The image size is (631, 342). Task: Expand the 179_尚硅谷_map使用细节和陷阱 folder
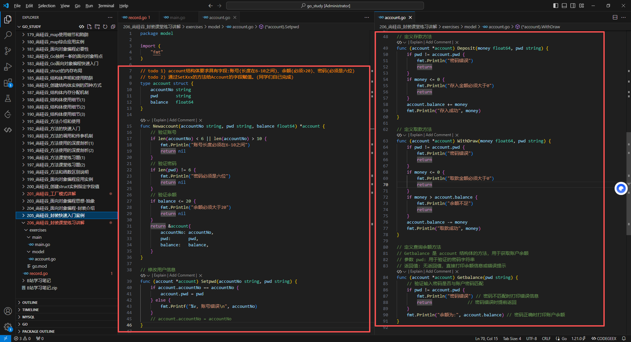67,35
